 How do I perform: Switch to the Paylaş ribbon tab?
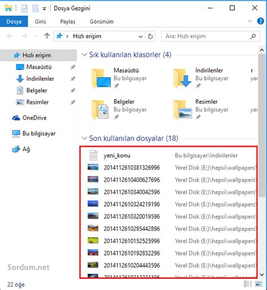[x=68, y=21]
